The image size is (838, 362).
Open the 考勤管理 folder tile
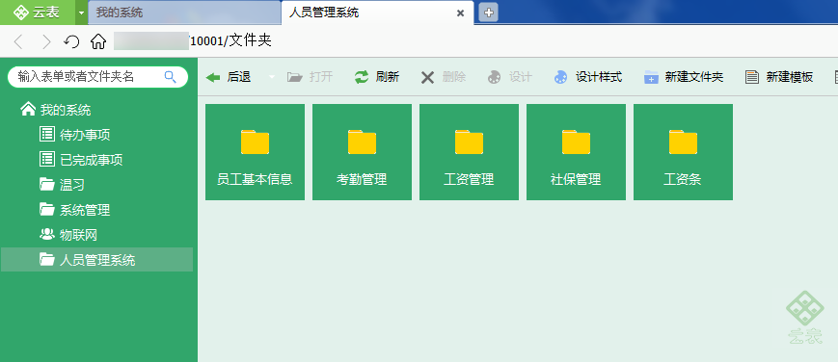click(362, 152)
